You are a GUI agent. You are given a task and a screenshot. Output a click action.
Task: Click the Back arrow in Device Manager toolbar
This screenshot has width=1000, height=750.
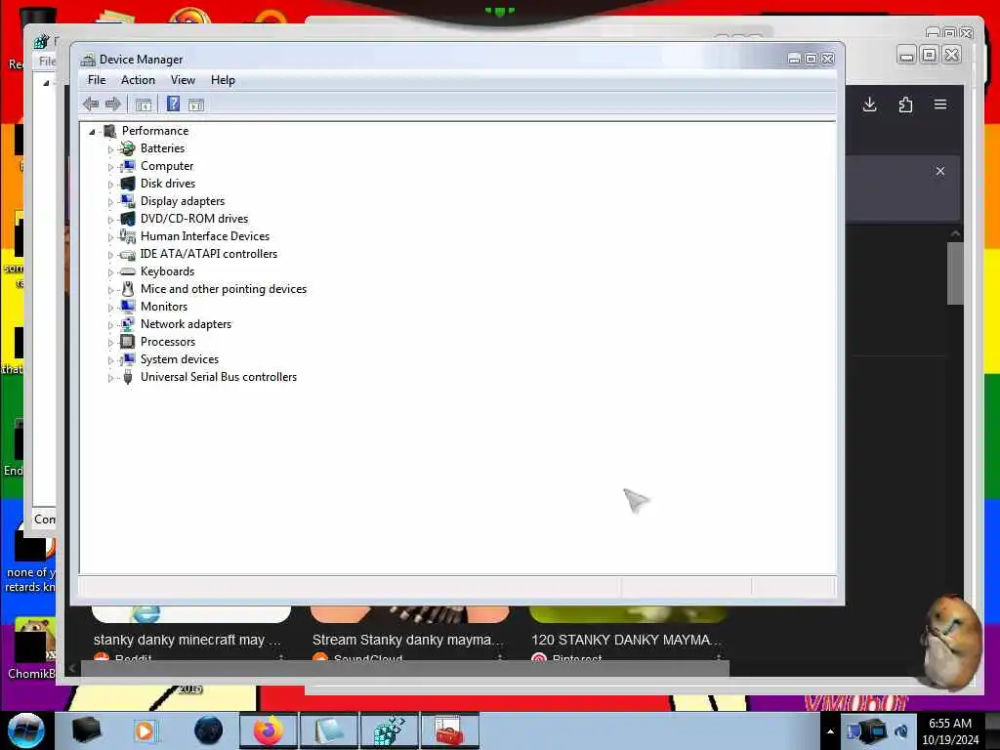(91, 104)
